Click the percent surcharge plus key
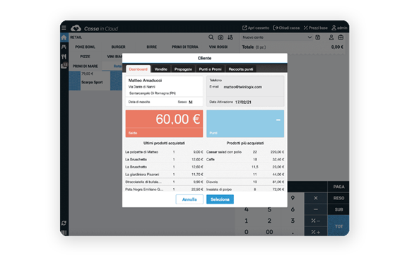Image resolution: width=407 pixels, height=256 pixels. (316, 232)
